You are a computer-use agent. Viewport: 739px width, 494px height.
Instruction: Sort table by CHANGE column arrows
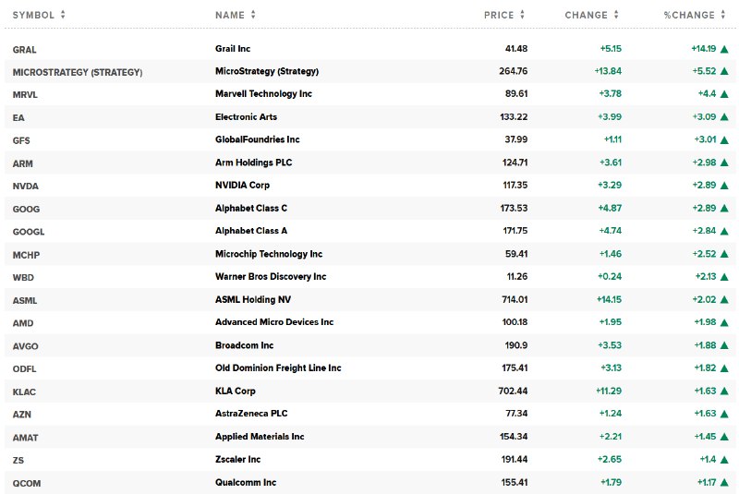tap(616, 15)
